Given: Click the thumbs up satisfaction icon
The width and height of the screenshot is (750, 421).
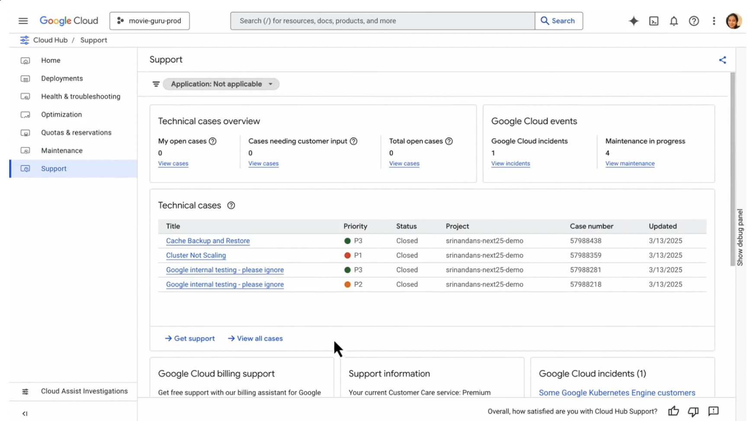Looking at the screenshot, I should (673, 411).
